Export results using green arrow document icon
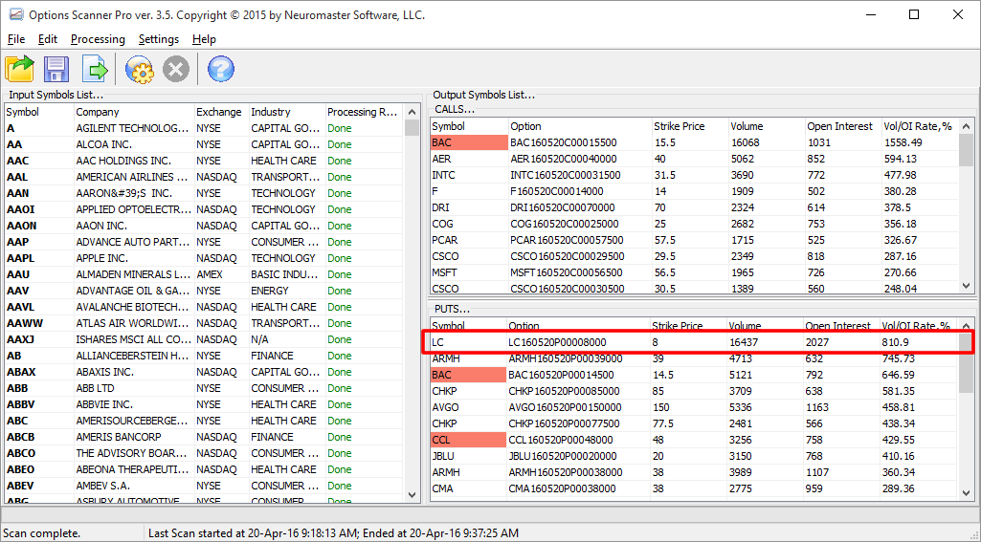This screenshot has width=981, height=542. 95,69
